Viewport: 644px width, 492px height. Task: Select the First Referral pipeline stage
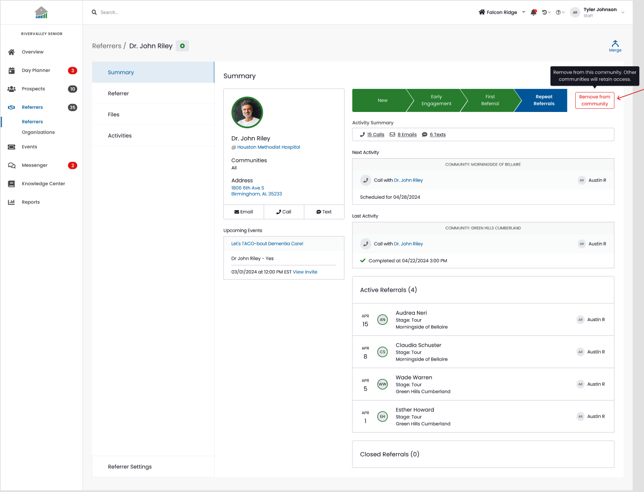(490, 100)
